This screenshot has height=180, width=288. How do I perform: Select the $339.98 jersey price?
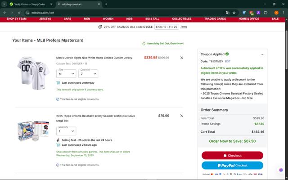pos(151,58)
